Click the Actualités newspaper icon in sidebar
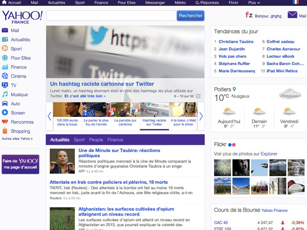The width and height of the screenshot is (307, 230). [x=5, y=39]
